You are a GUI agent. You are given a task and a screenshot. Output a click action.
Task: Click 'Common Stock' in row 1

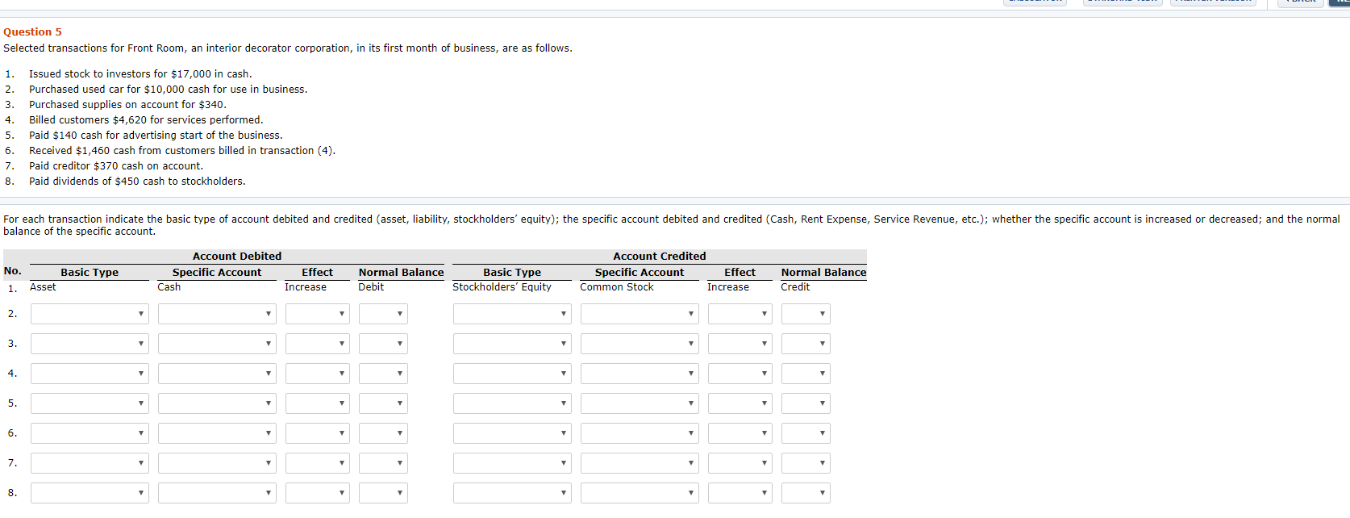click(x=617, y=287)
